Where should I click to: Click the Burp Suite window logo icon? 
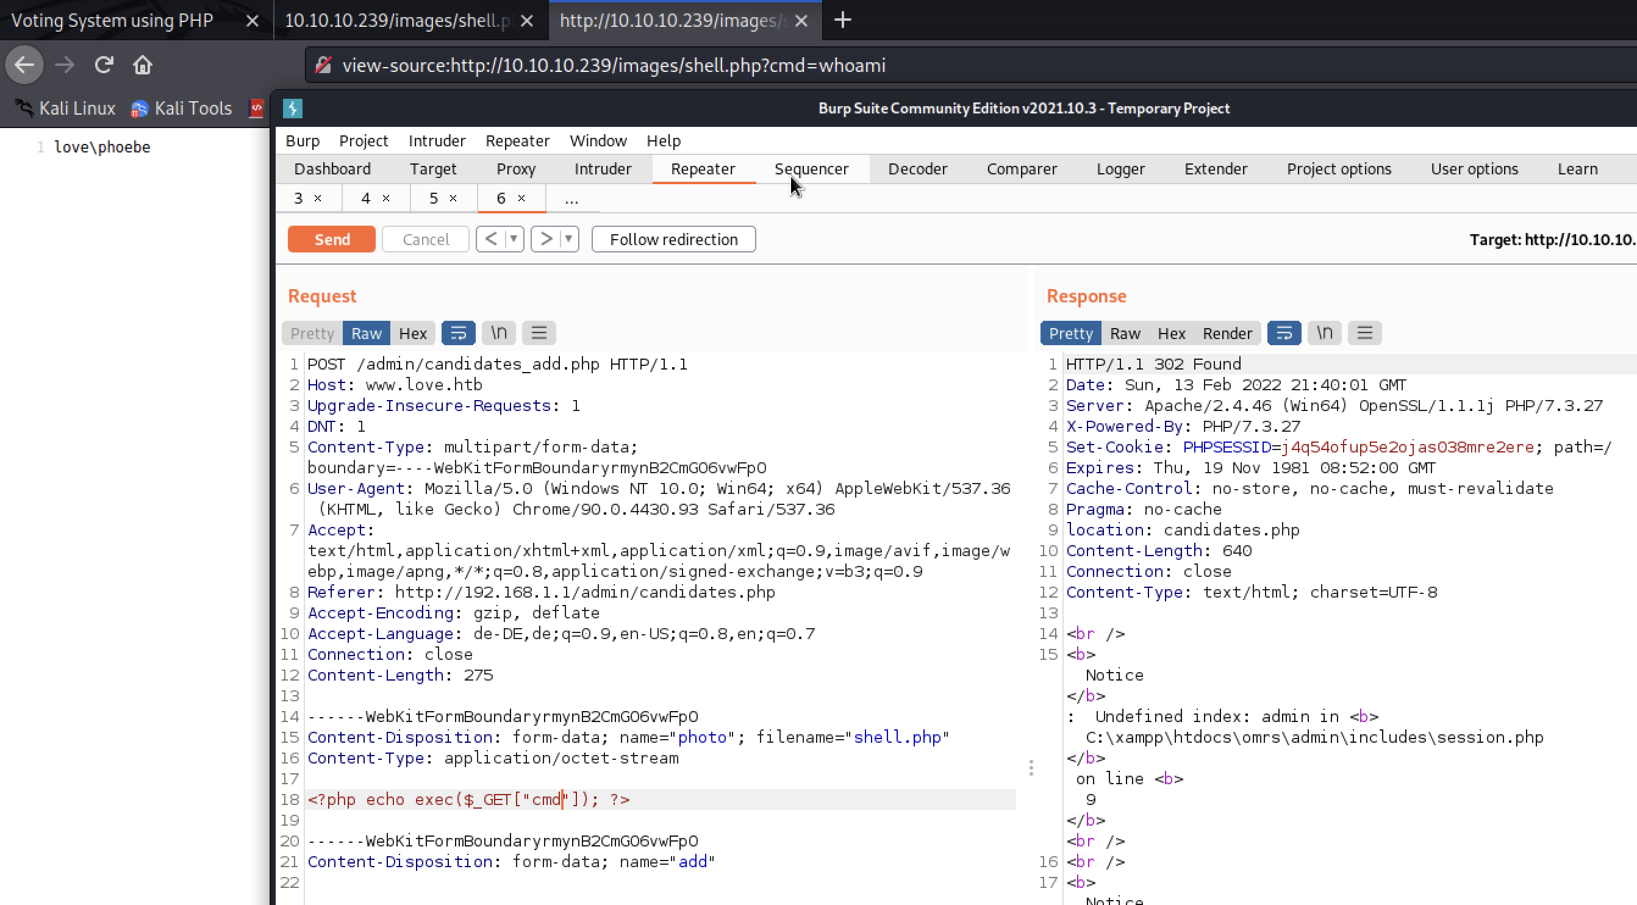[x=293, y=109]
